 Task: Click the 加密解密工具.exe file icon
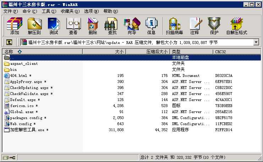[x=7, y=130]
